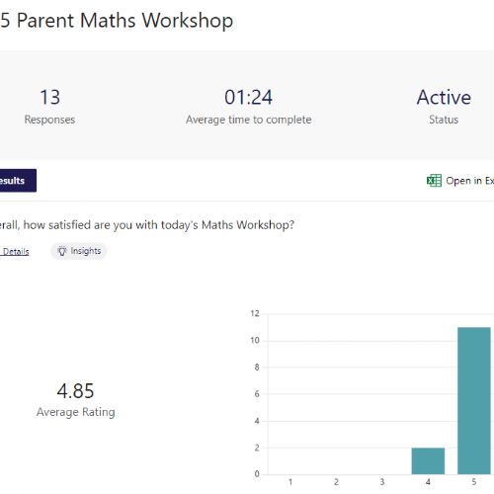Click the 01:24 average time value
This screenshot has height=494, width=494.
click(248, 97)
